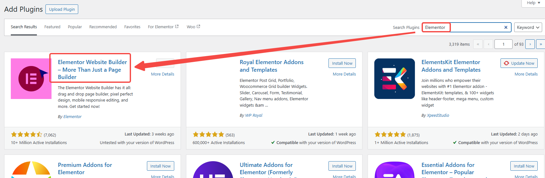This screenshot has width=545, height=178.
Task: Open Premium Addons for Elementor title
Action: [85, 168]
